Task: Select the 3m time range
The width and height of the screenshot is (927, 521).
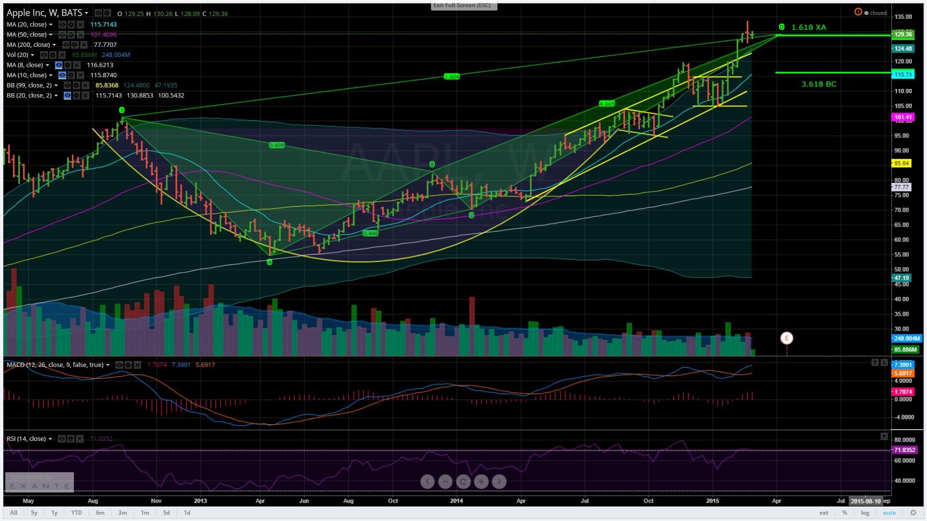Action: tap(123, 513)
